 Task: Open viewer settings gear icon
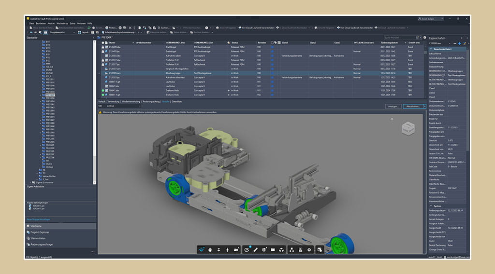[309, 249]
